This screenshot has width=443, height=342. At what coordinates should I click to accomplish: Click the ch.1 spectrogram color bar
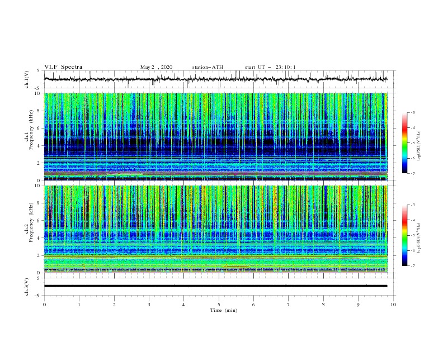click(x=405, y=142)
